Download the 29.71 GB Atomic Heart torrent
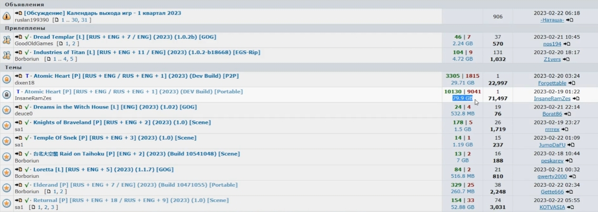 463,83
